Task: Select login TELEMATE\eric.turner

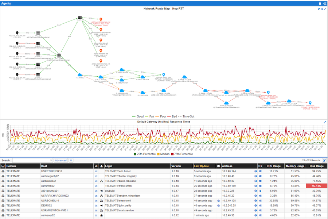Action: point(118,171)
